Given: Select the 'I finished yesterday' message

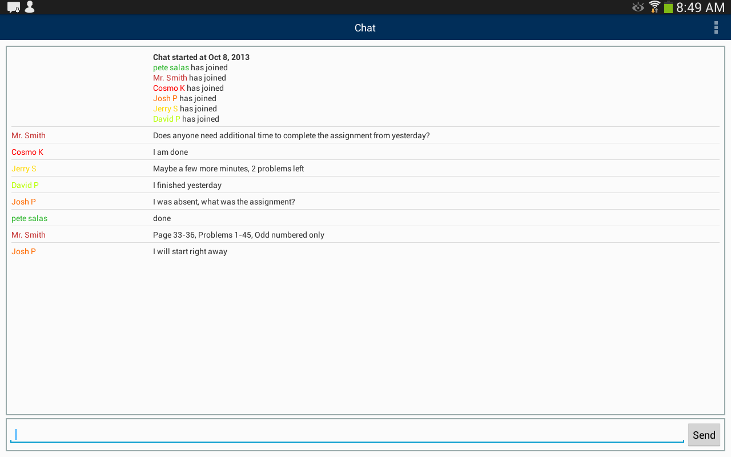Looking at the screenshot, I should click(x=187, y=185).
